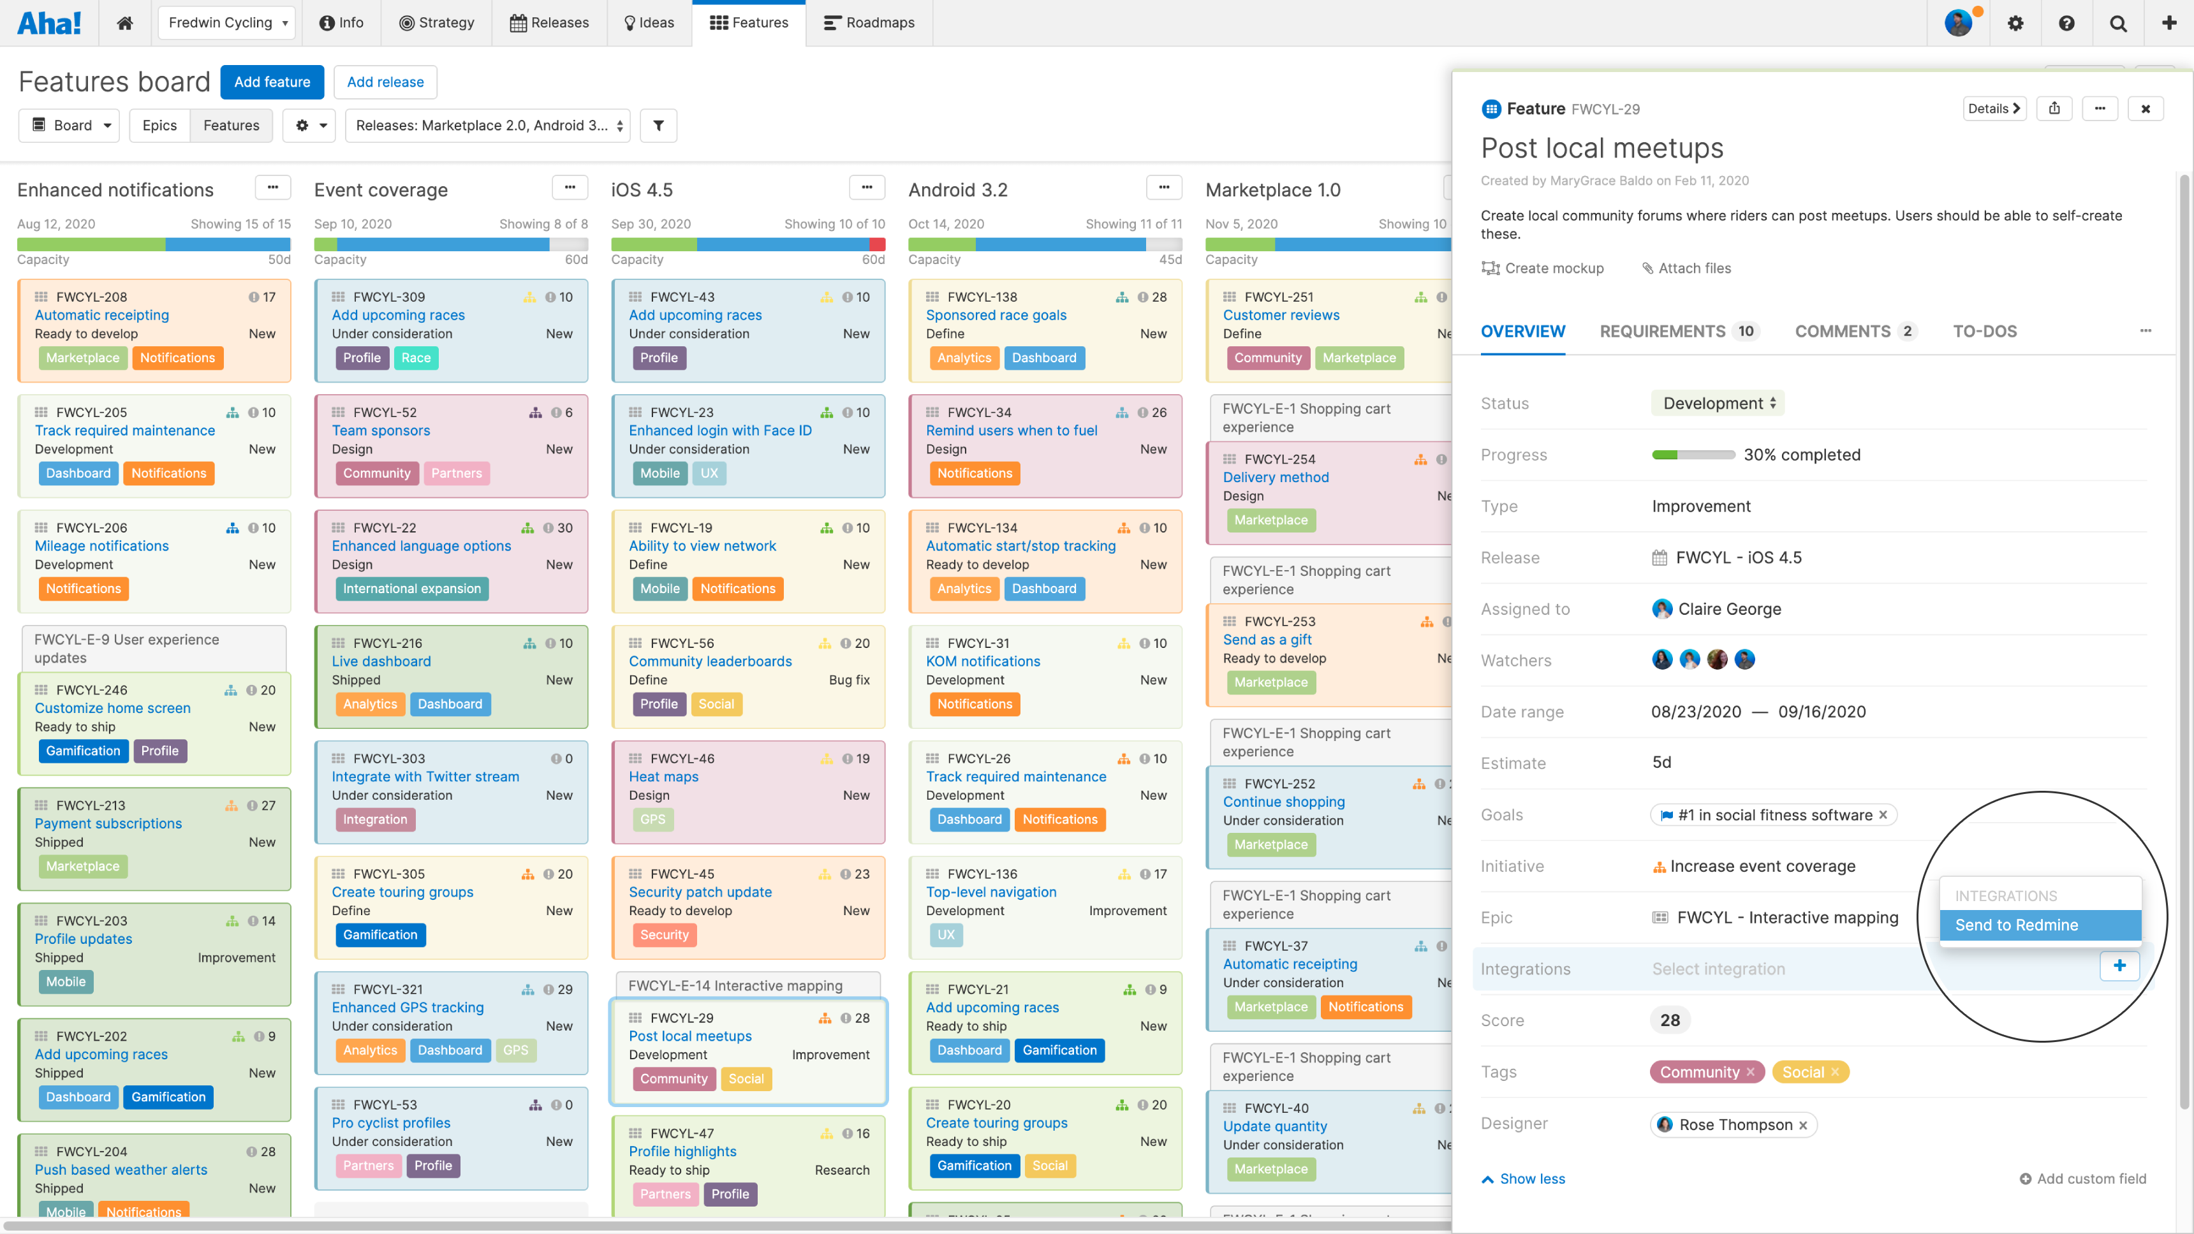Click the plus icon to add integration
The width and height of the screenshot is (2194, 1234).
tap(2119, 965)
